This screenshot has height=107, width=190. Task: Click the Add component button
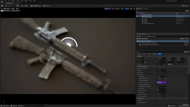tap(182, 39)
